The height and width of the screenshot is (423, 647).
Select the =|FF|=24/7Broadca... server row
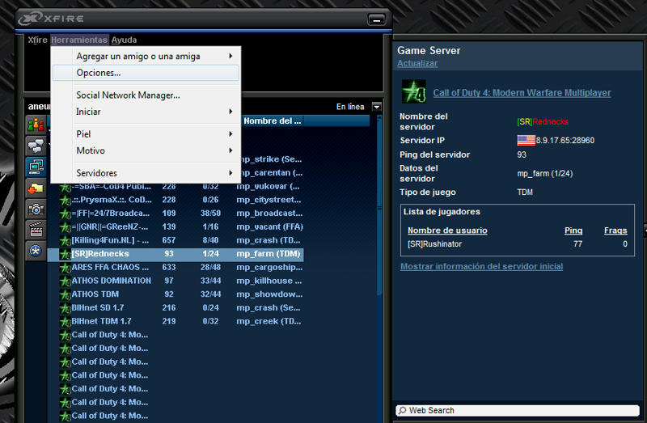click(175, 214)
